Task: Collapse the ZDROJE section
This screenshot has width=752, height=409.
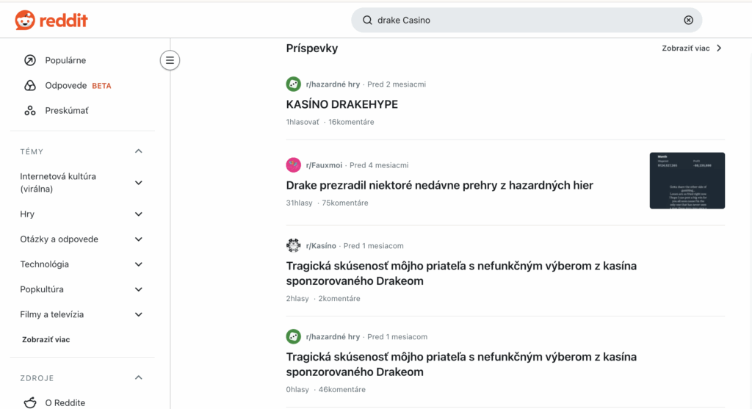Action: tap(139, 378)
